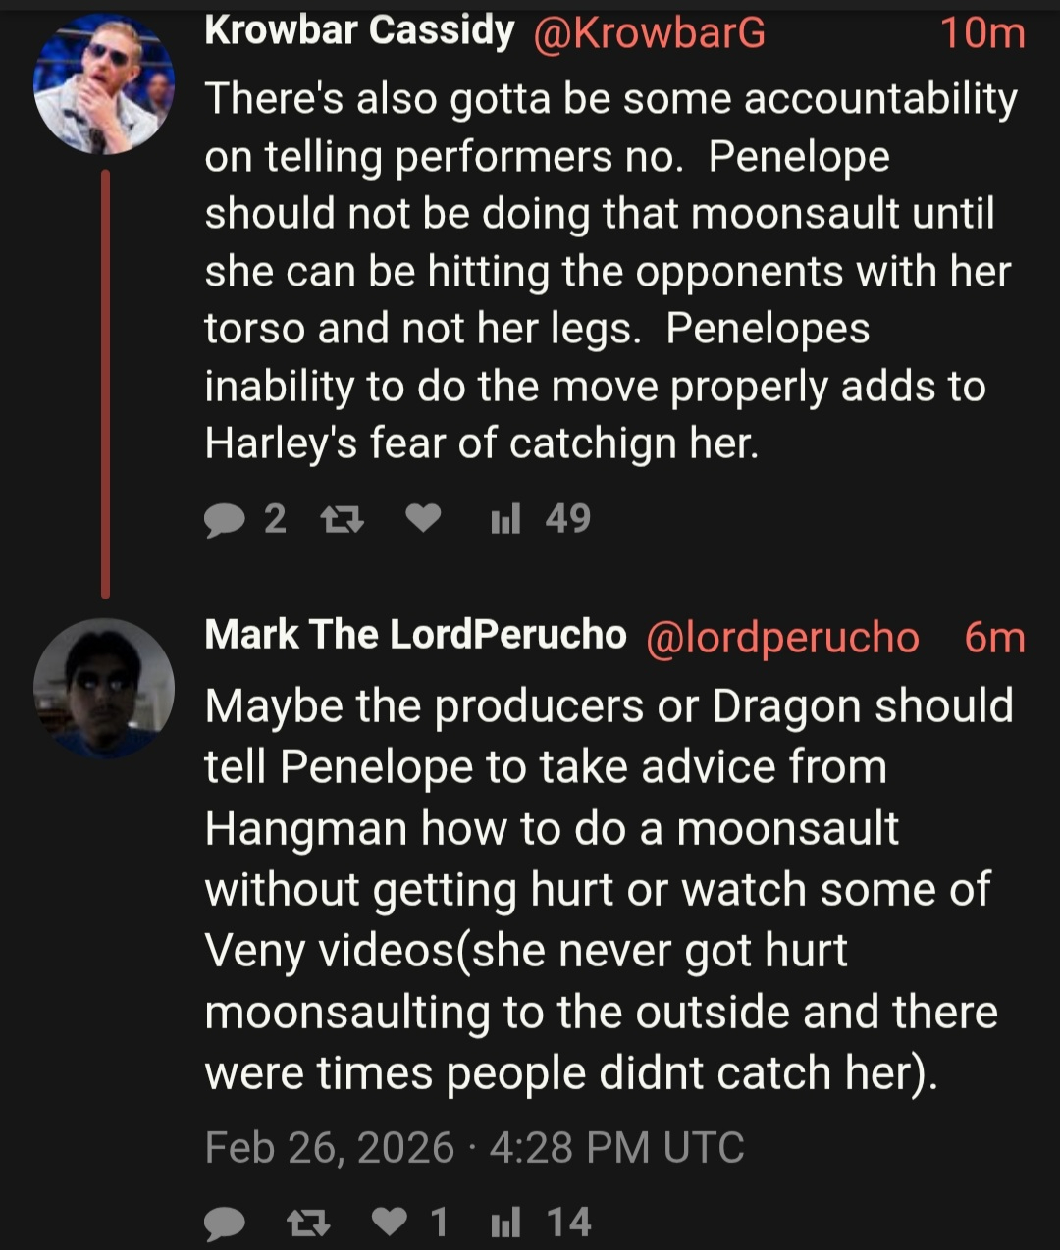Open view stats icon showing 14
The height and width of the screenshot is (1250, 1060).
point(504,1224)
